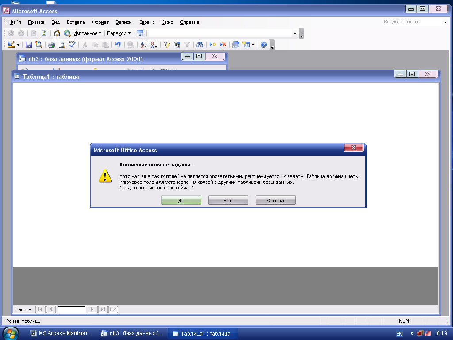
Task: Switch to db3 database taskbar button
Action: (x=131, y=333)
